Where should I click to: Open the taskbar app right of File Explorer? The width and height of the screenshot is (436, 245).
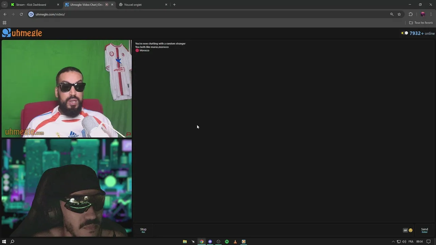click(x=193, y=242)
